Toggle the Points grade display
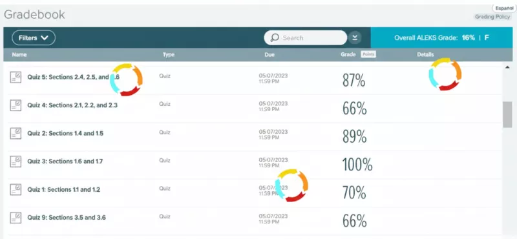The image size is (517, 239). click(x=368, y=55)
